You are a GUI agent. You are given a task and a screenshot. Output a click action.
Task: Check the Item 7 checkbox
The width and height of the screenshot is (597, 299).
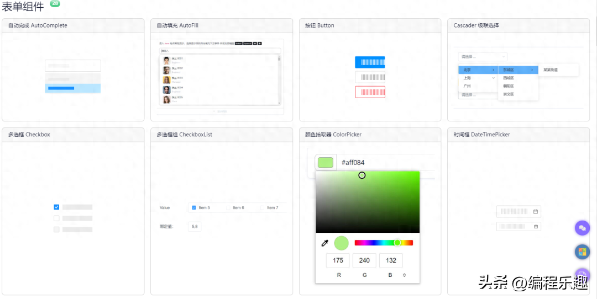coord(263,207)
